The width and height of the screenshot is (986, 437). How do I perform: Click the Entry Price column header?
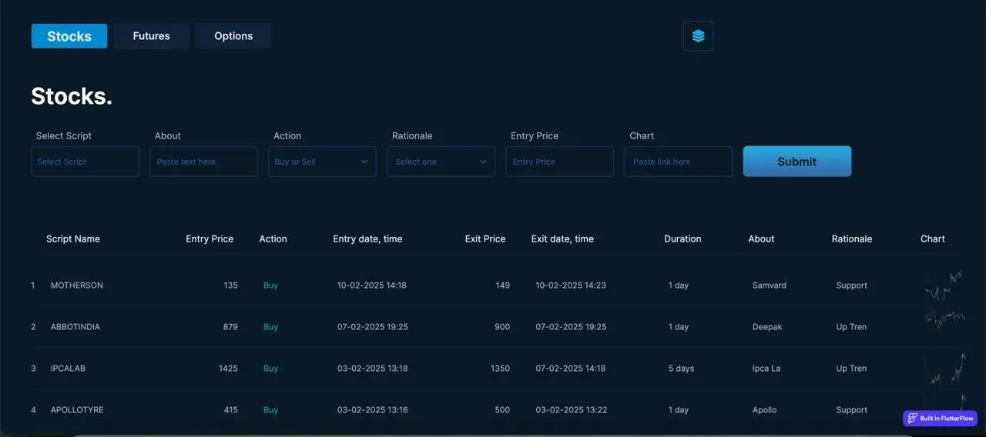click(210, 239)
